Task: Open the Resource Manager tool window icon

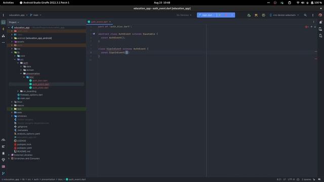Action: [x=4, y=36]
